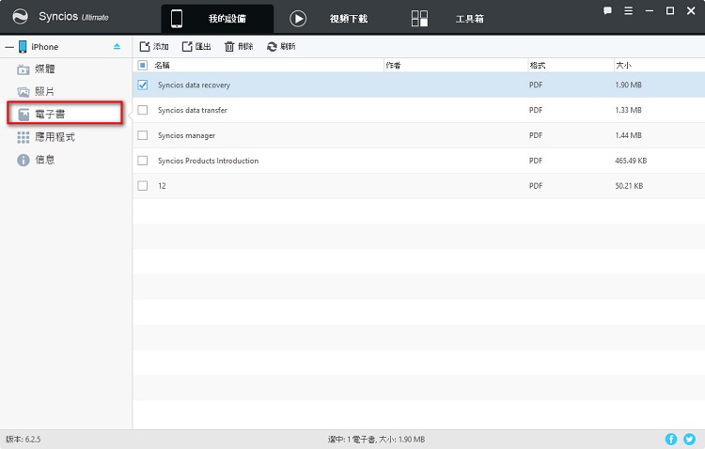
Task: Minimize the Syncios window
Action: pyautogui.click(x=650, y=10)
